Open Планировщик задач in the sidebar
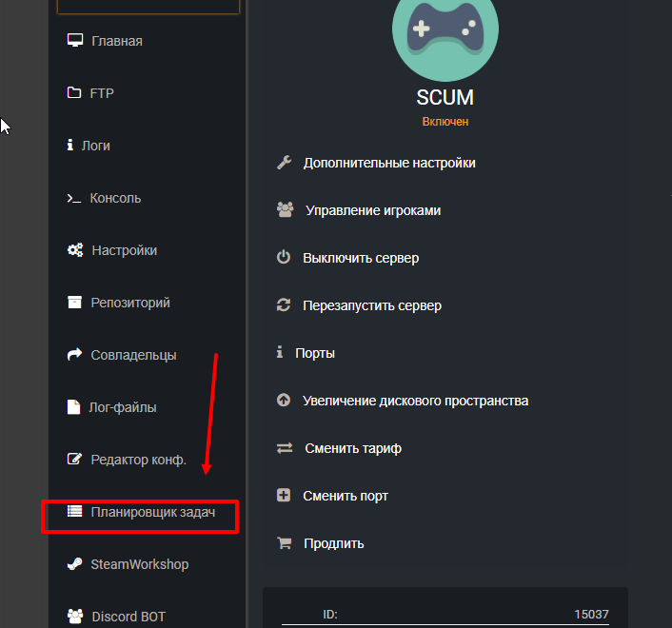 point(152,512)
